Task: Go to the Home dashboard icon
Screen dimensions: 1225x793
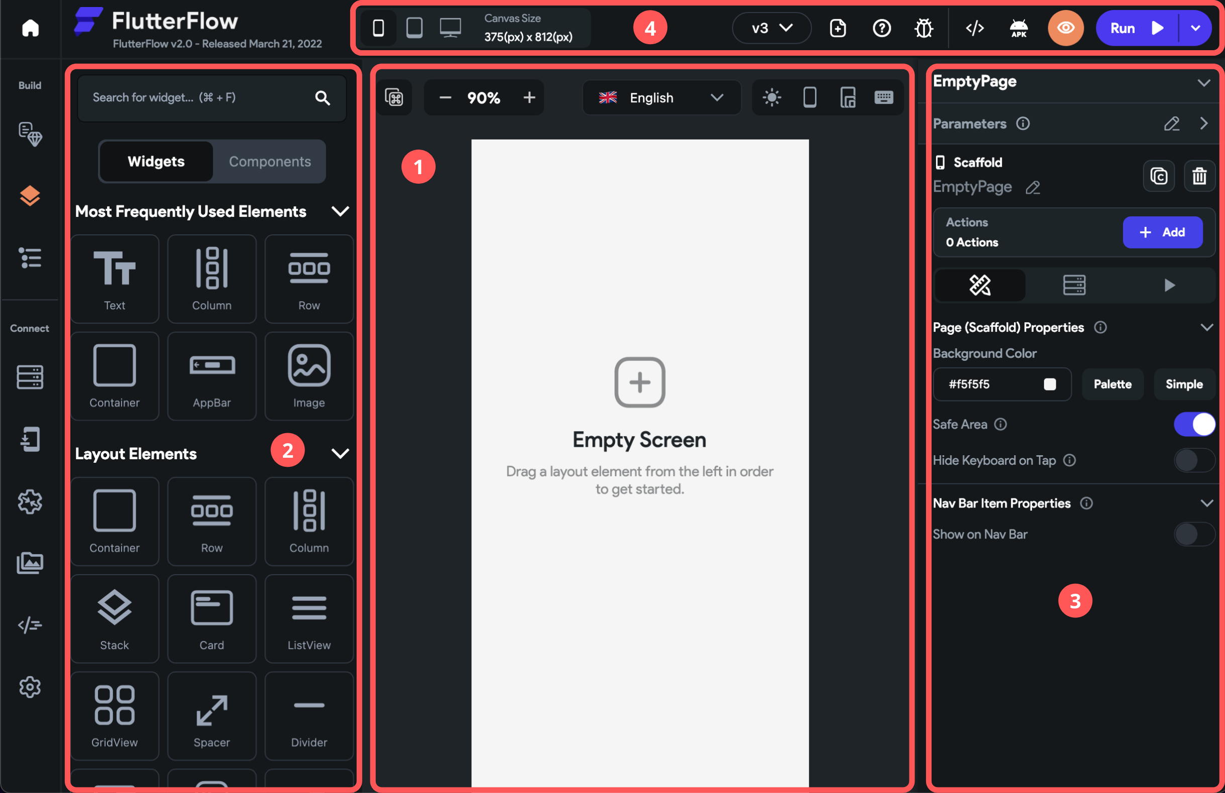Action: click(x=30, y=28)
